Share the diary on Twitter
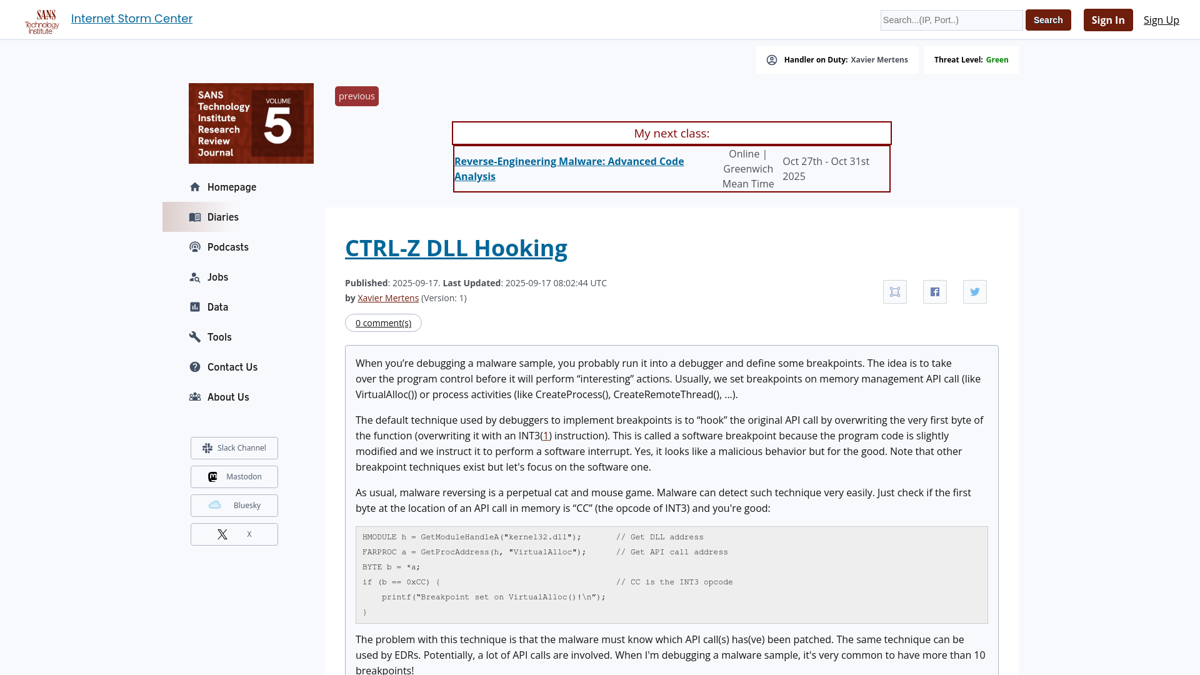Image resolution: width=1200 pixels, height=675 pixels. (975, 292)
